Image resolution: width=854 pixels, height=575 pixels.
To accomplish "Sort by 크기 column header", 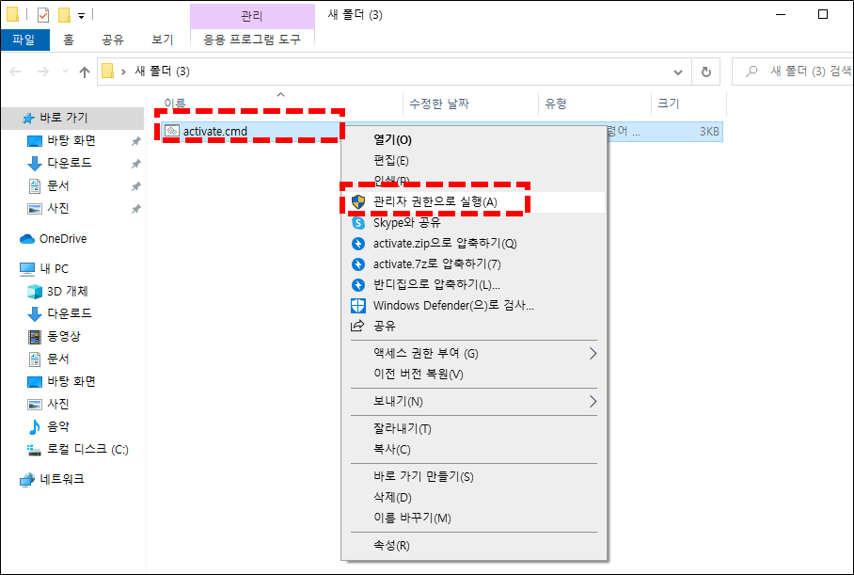I will [689, 104].
